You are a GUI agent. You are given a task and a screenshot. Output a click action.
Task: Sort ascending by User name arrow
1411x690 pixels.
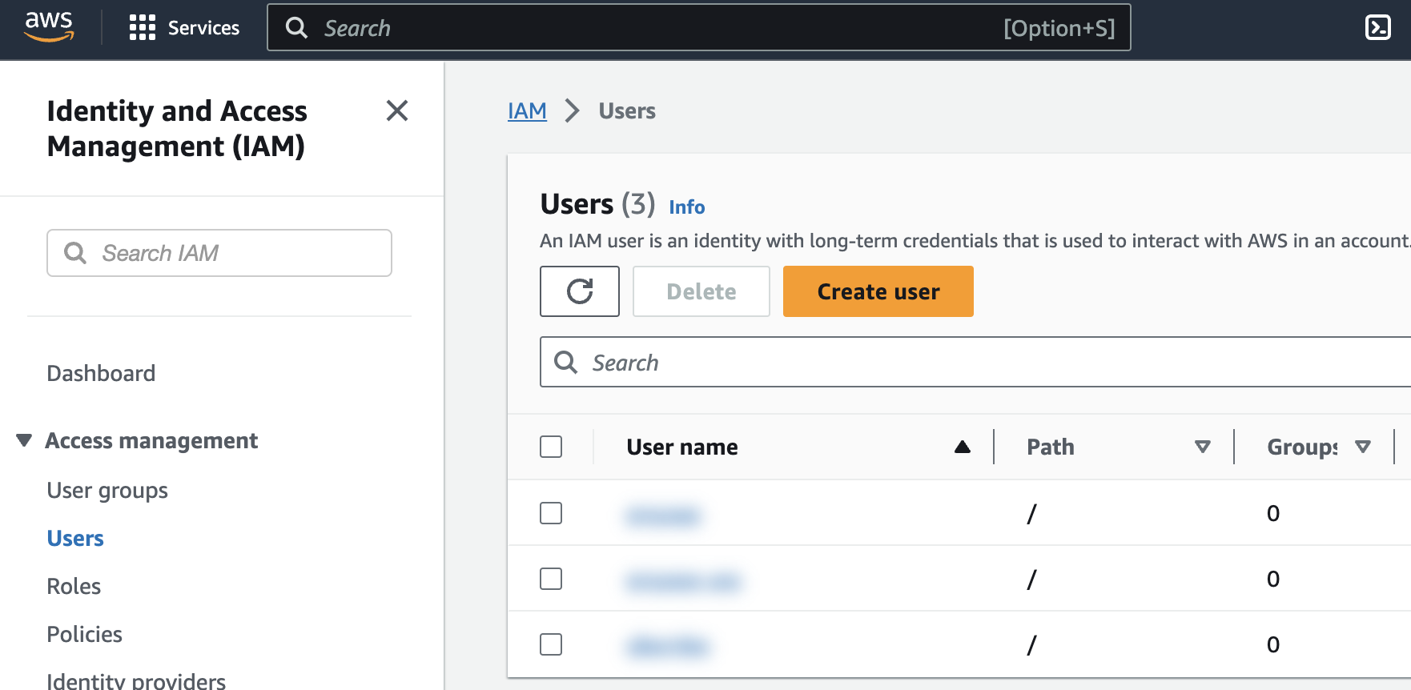(x=963, y=447)
